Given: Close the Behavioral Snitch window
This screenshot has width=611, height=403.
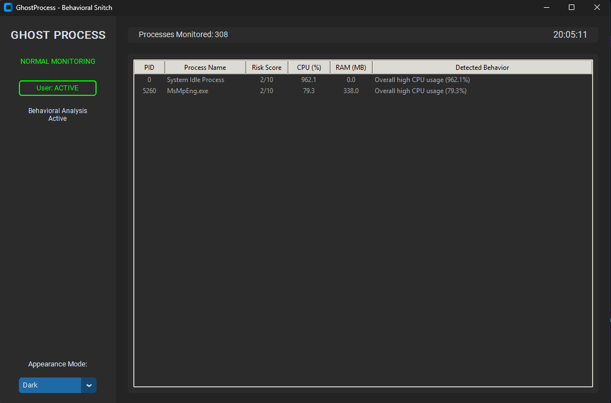Looking at the screenshot, I should 597,8.
